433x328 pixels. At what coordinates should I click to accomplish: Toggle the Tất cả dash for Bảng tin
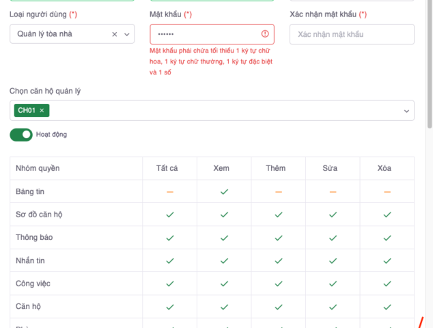169,192
